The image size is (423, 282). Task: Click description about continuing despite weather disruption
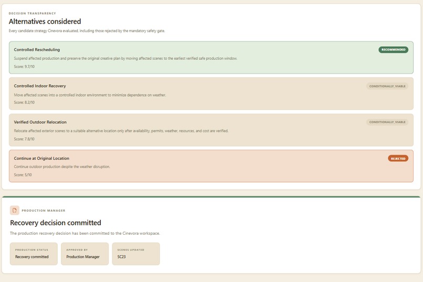point(62,167)
